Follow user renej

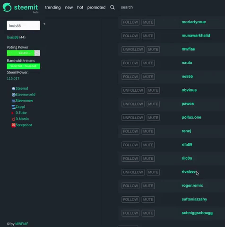coord(130,131)
